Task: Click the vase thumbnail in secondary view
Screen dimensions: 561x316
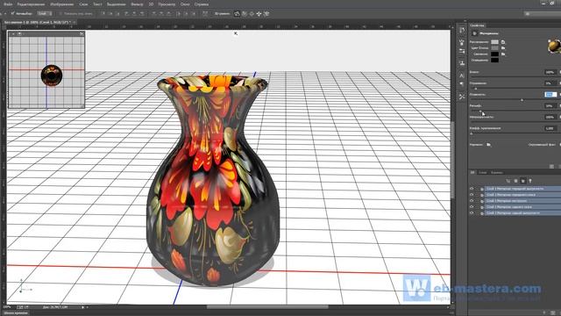Action: (x=52, y=75)
